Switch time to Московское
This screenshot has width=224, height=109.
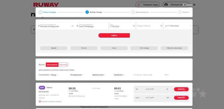click(52, 65)
